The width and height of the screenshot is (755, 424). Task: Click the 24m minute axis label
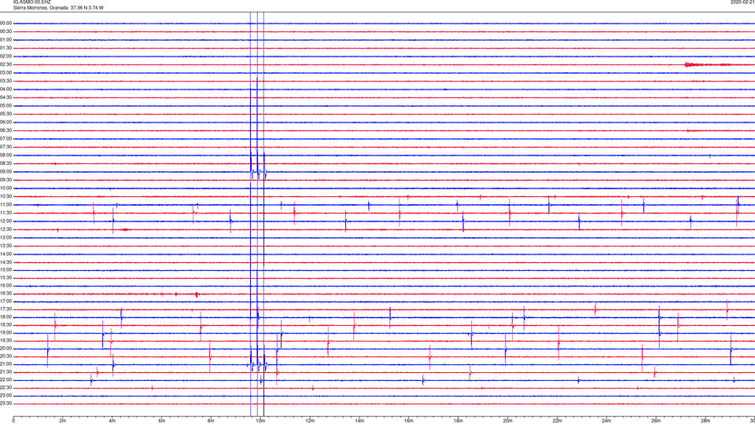(606, 421)
